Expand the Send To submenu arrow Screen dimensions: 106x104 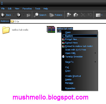(x=95, y=62)
